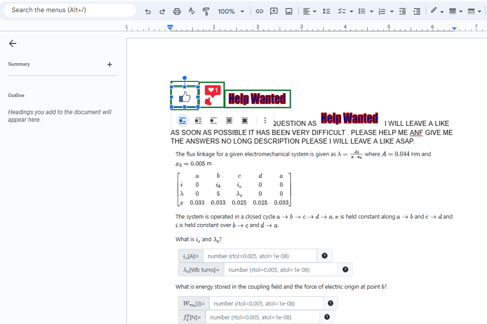This screenshot has width=487, height=324.
Task: Enable In front of text wrapping
Action: click(x=245, y=120)
